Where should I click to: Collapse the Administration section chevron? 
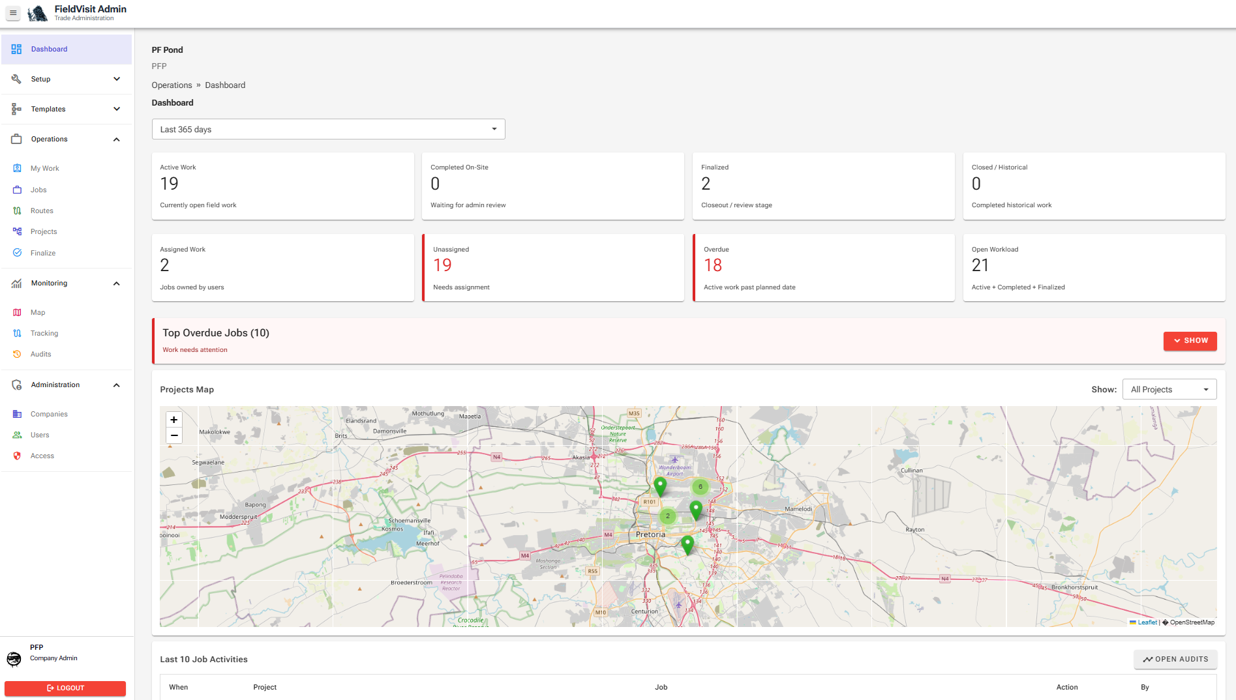(x=117, y=385)
